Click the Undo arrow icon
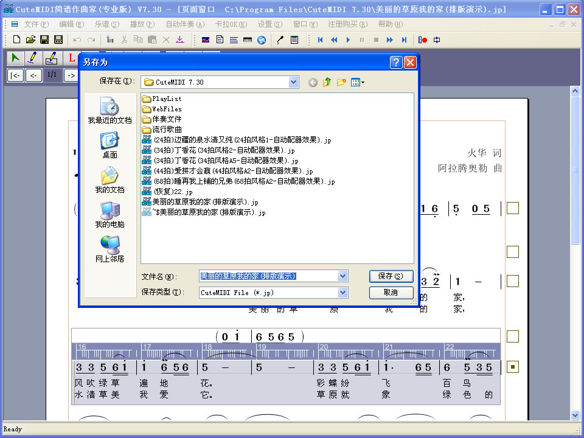This screenshot has height=438, width=584. [77, 40]
